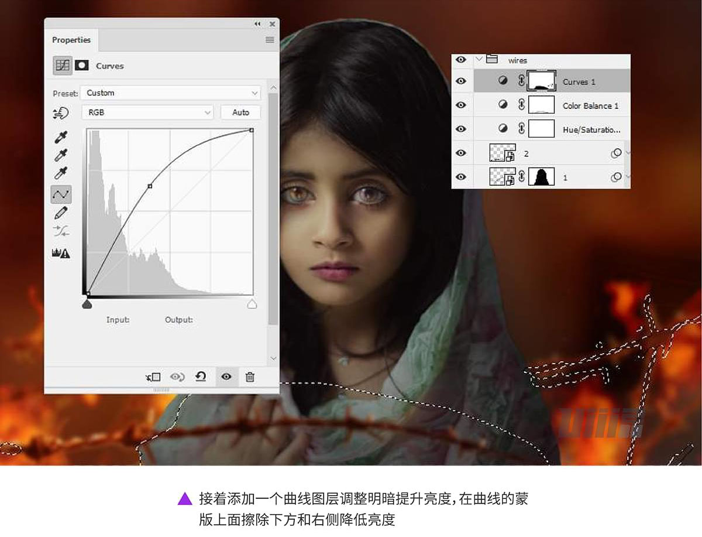The width and height of the screenshot is (702, 537).
Task: Click the Curves adjustment icon in Properties
Action: pos(63,66)
